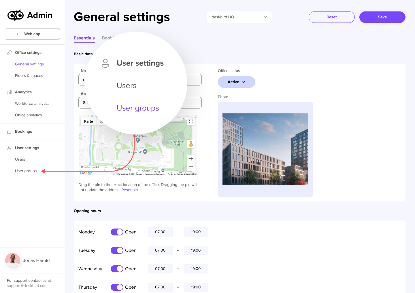Screen dimensions: 415x293
Task: Click the Google B43 map pin
Action: (x=145, y=152)
